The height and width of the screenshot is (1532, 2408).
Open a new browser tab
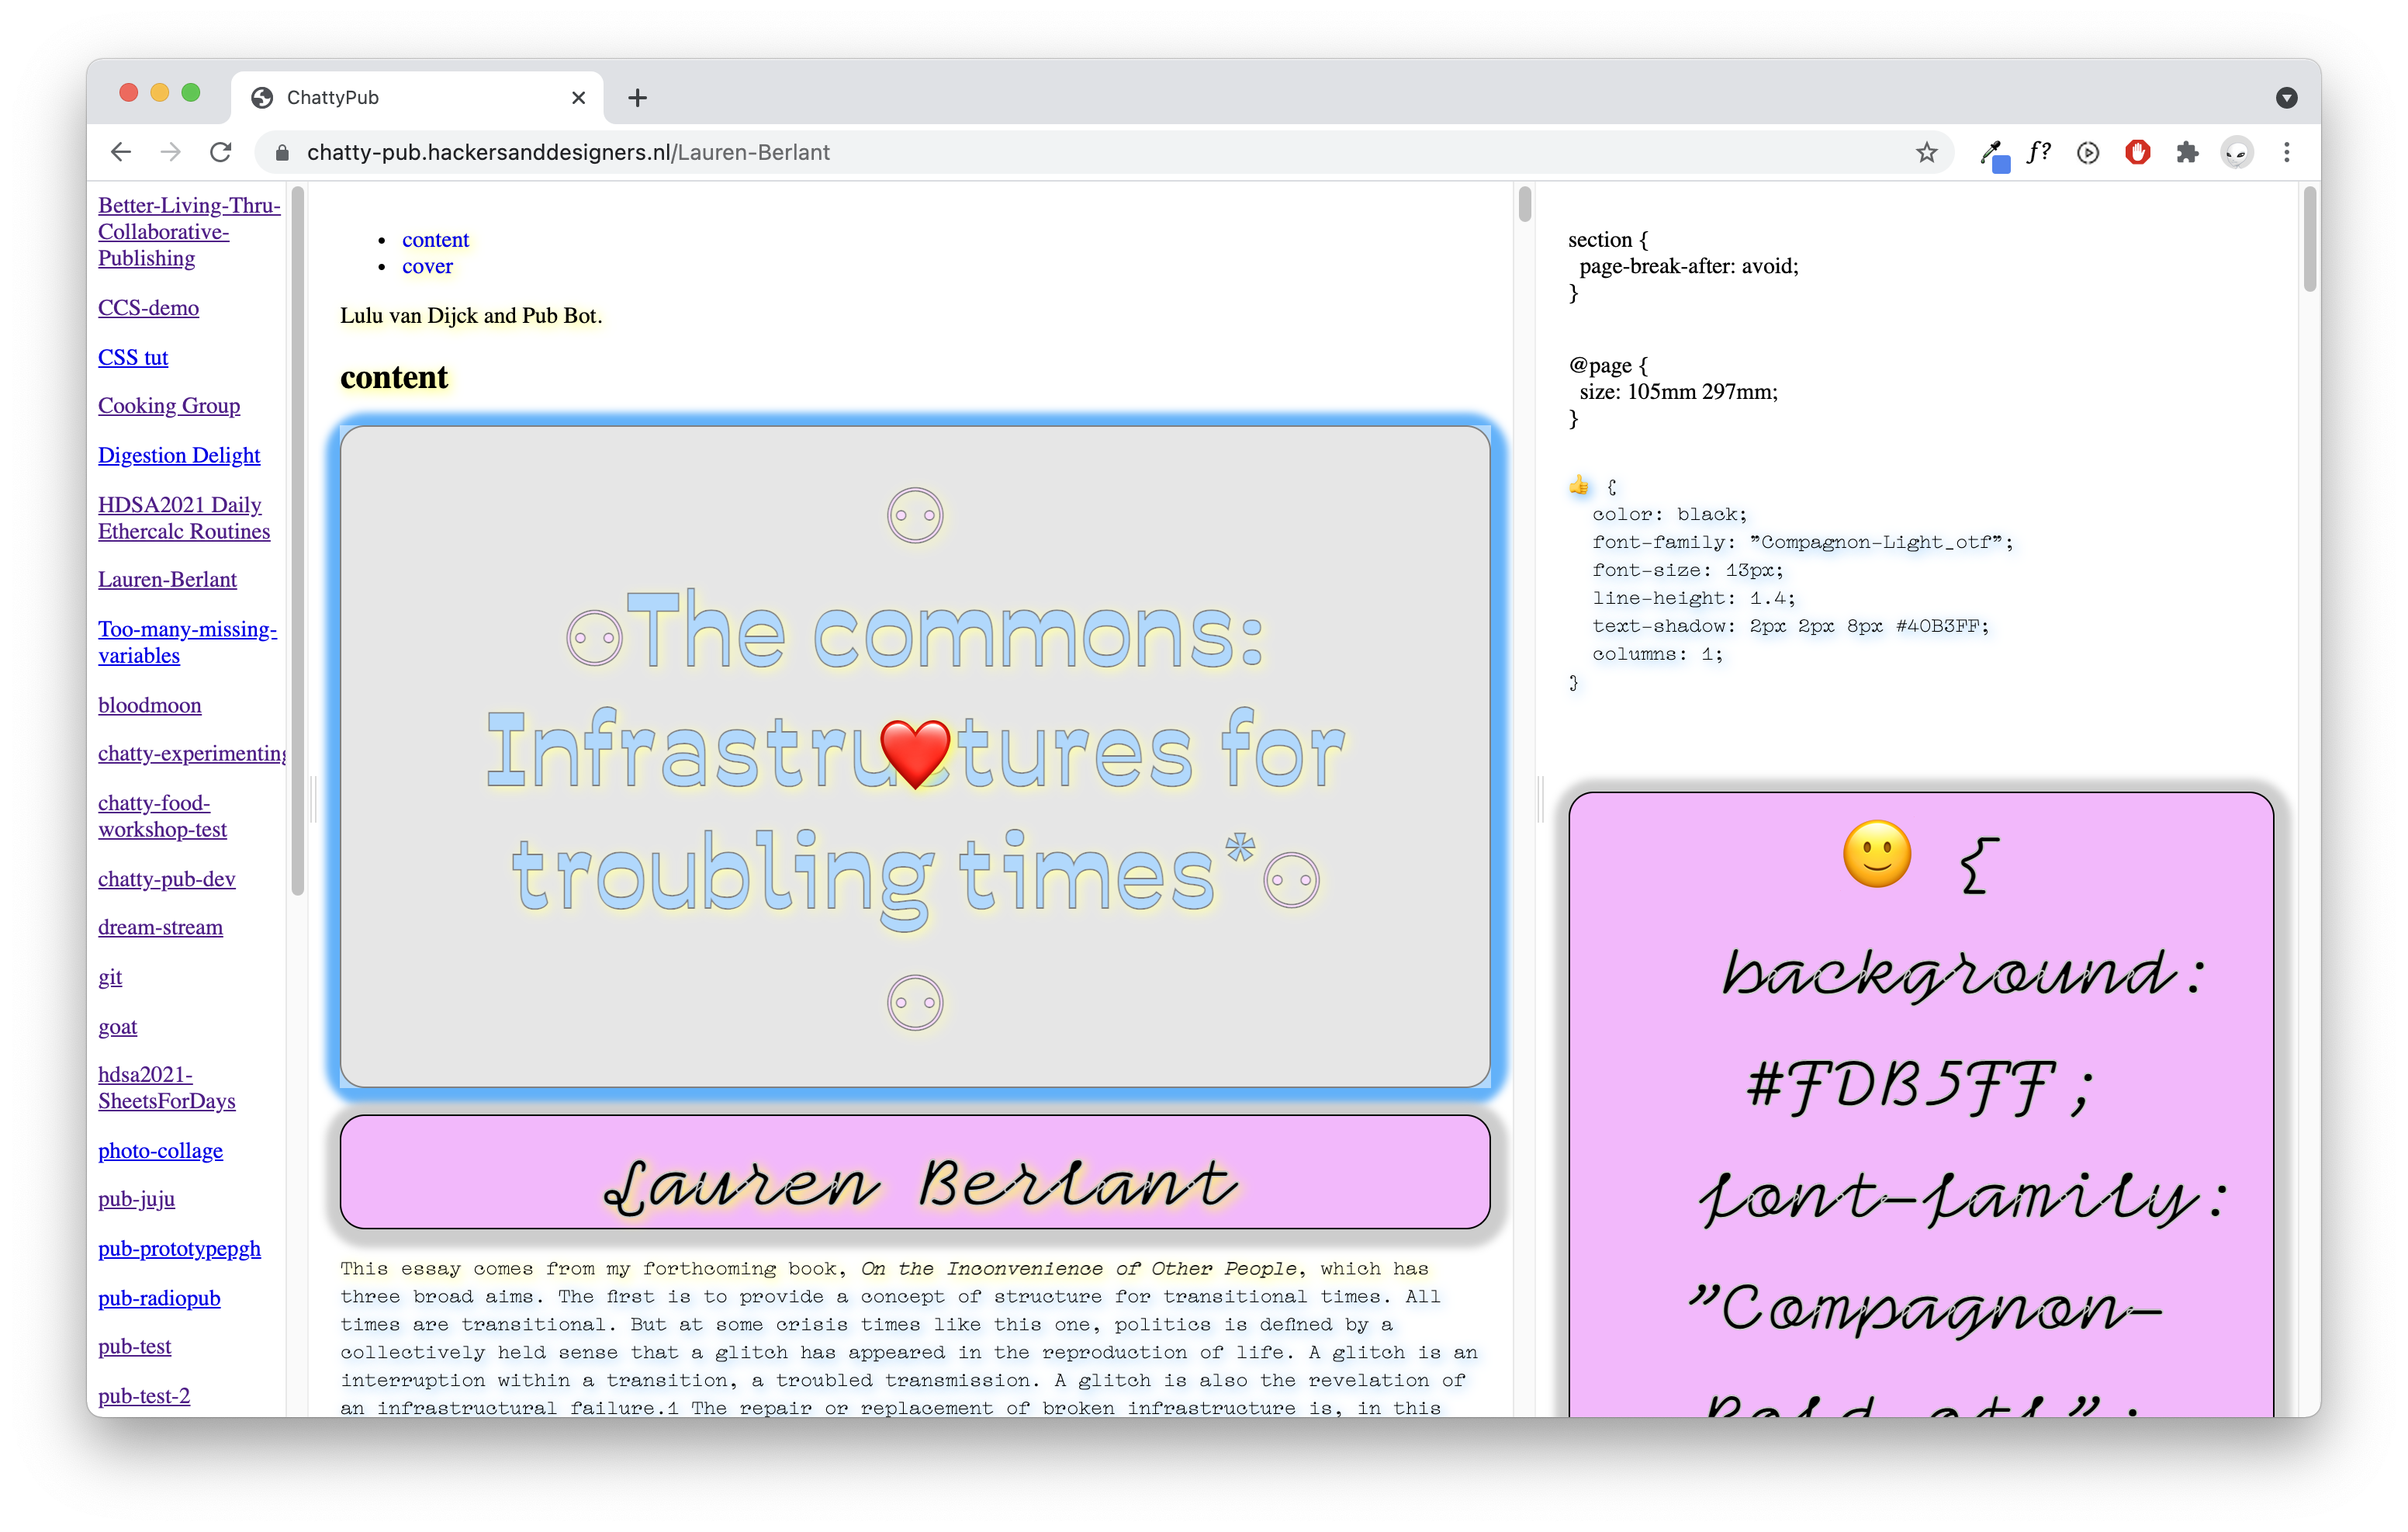pos(637,97)
